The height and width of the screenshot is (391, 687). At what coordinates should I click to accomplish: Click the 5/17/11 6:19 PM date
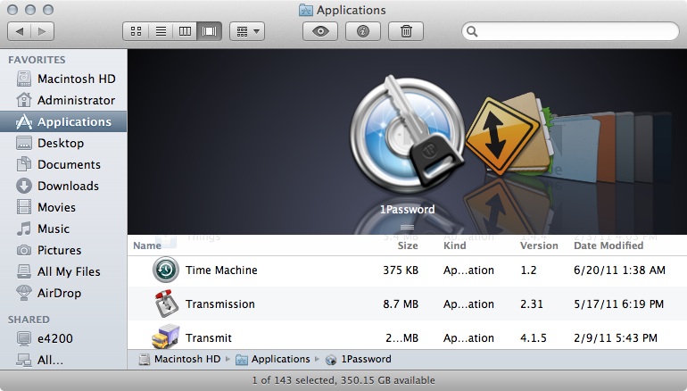(618, 304)
